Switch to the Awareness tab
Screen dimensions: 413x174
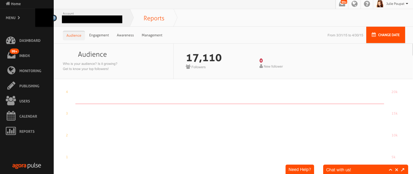point(125,35)
